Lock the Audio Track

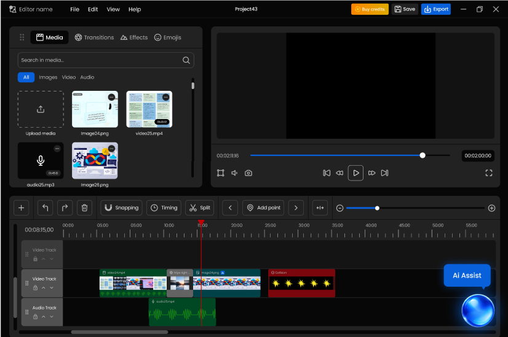click(35, 317)
